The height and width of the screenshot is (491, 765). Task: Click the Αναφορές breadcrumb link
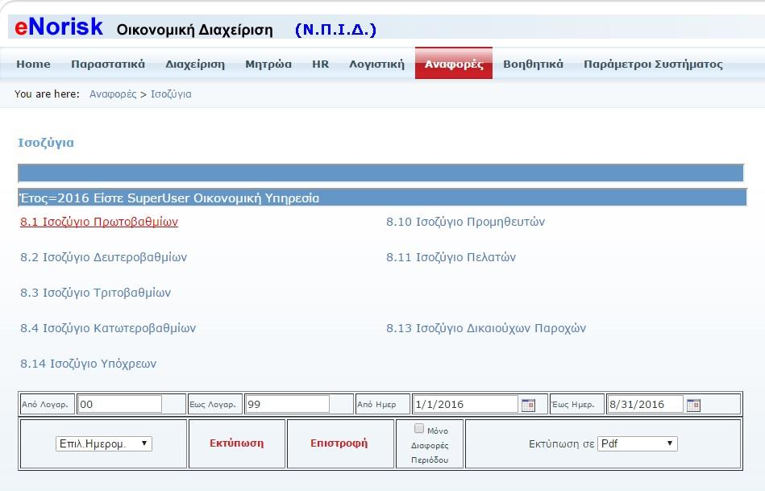point(113,94)
